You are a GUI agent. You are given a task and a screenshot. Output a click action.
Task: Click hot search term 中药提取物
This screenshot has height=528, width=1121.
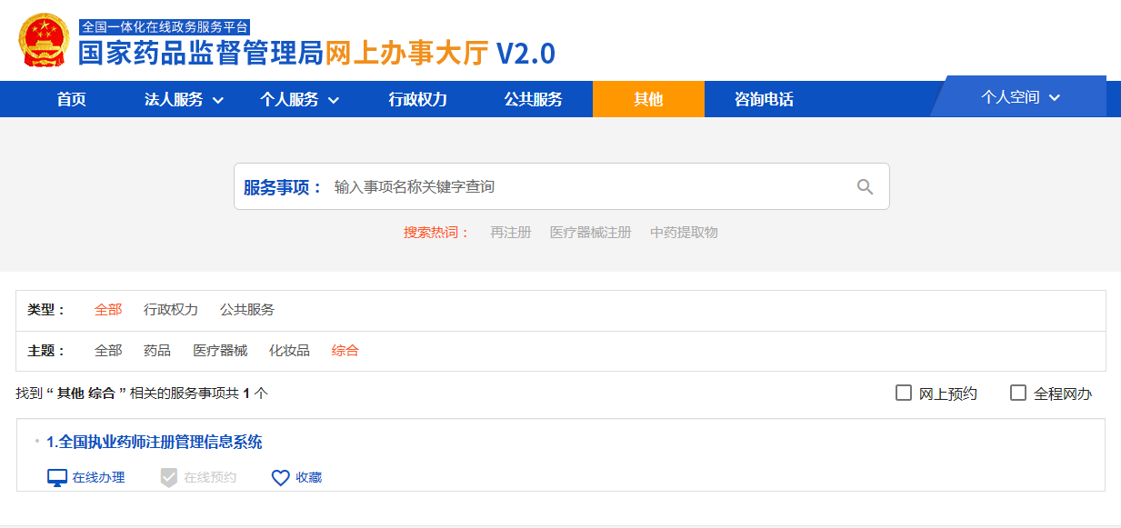coord(684,233)
